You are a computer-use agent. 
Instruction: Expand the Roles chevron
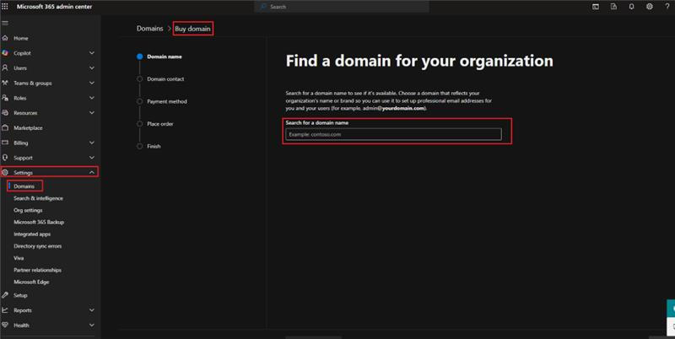pyautogui.click(x=92, y=98)
